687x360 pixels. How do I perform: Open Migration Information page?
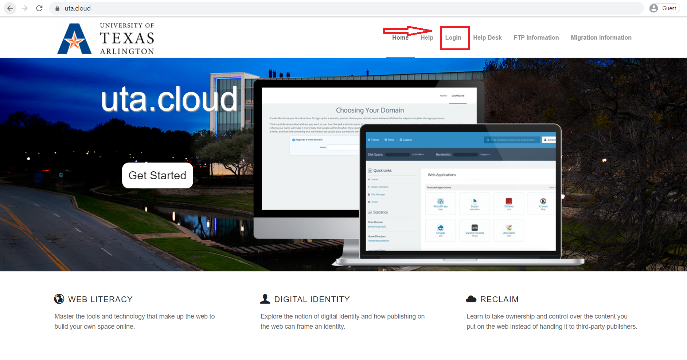click(x=601, y=38)
